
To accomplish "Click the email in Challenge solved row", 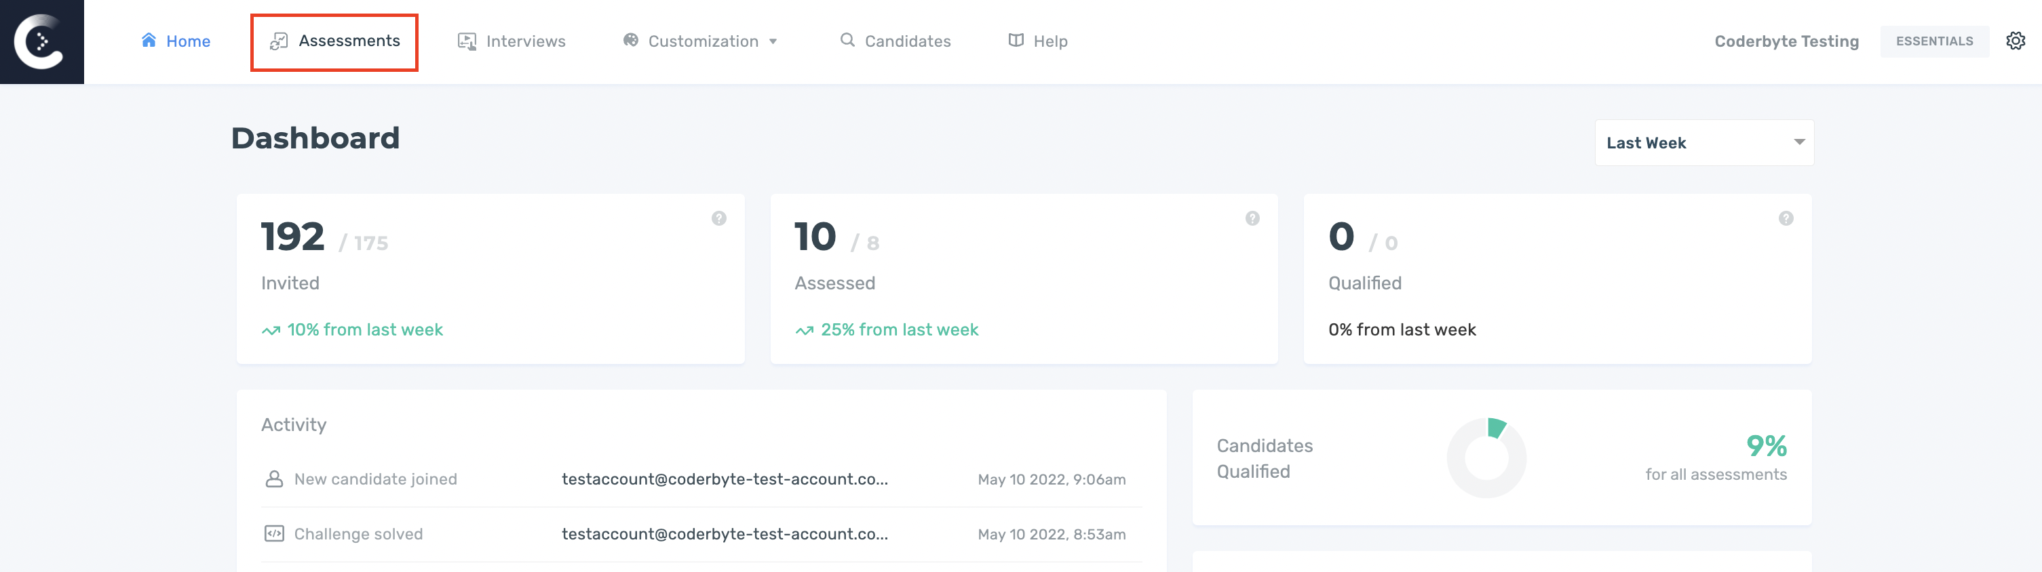I will 725,534.
